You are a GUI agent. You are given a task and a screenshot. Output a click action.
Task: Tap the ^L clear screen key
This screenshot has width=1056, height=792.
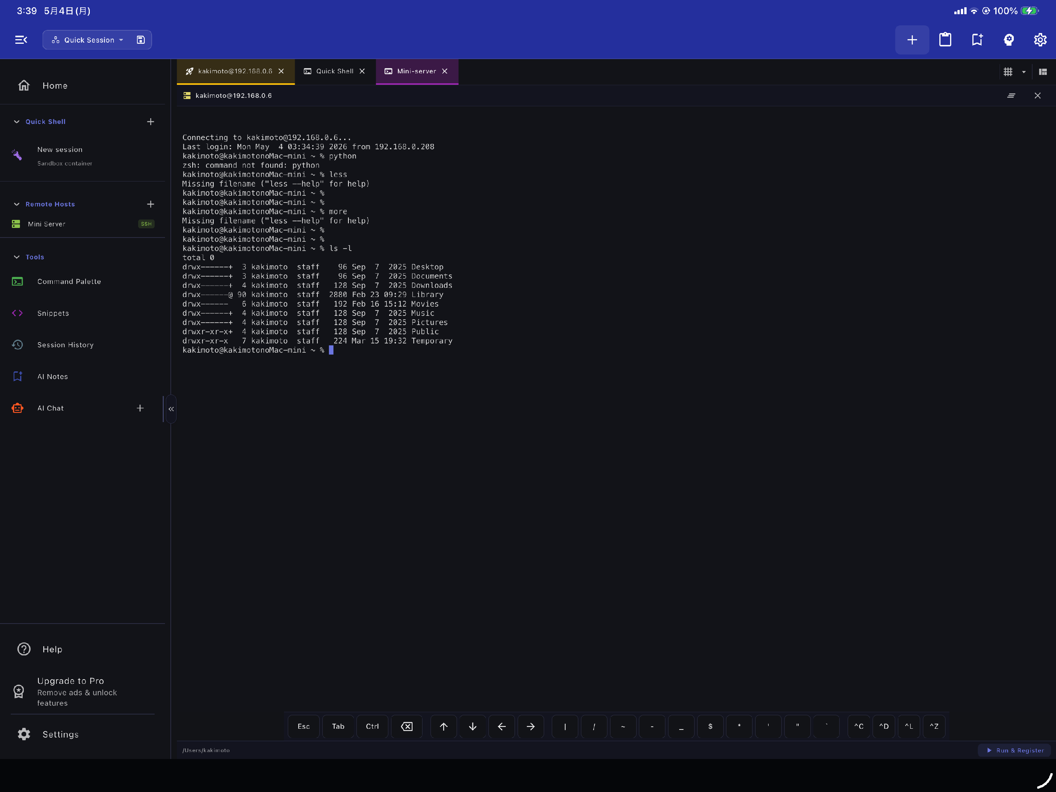[909, 727]
